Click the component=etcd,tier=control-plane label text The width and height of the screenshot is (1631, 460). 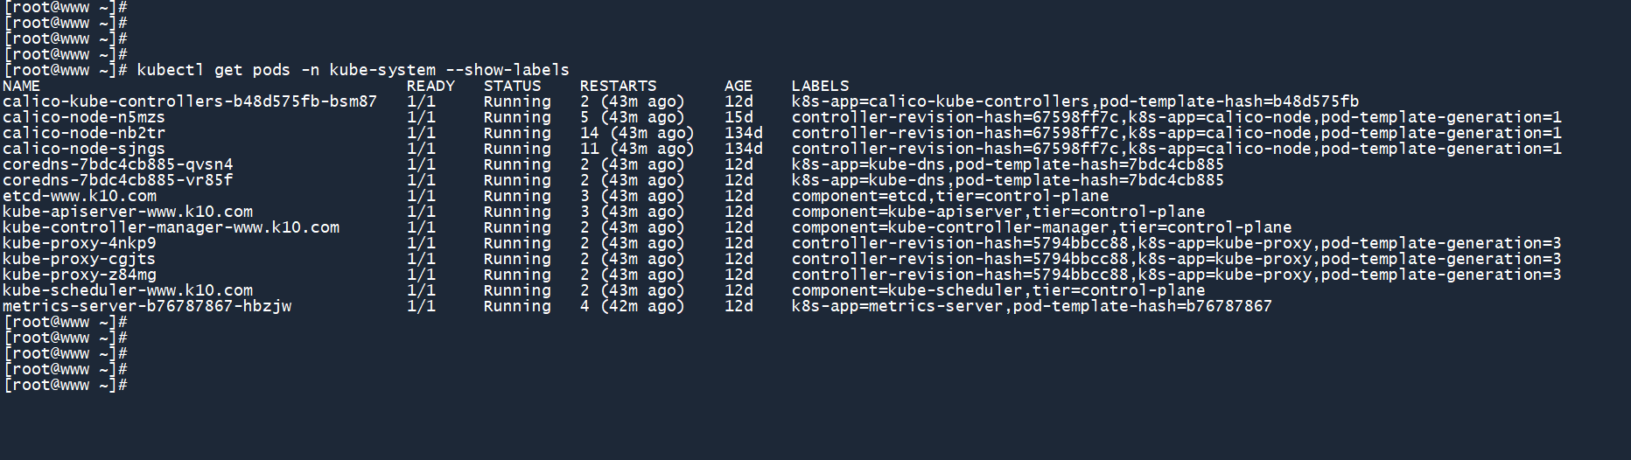(x=950, y=196)
